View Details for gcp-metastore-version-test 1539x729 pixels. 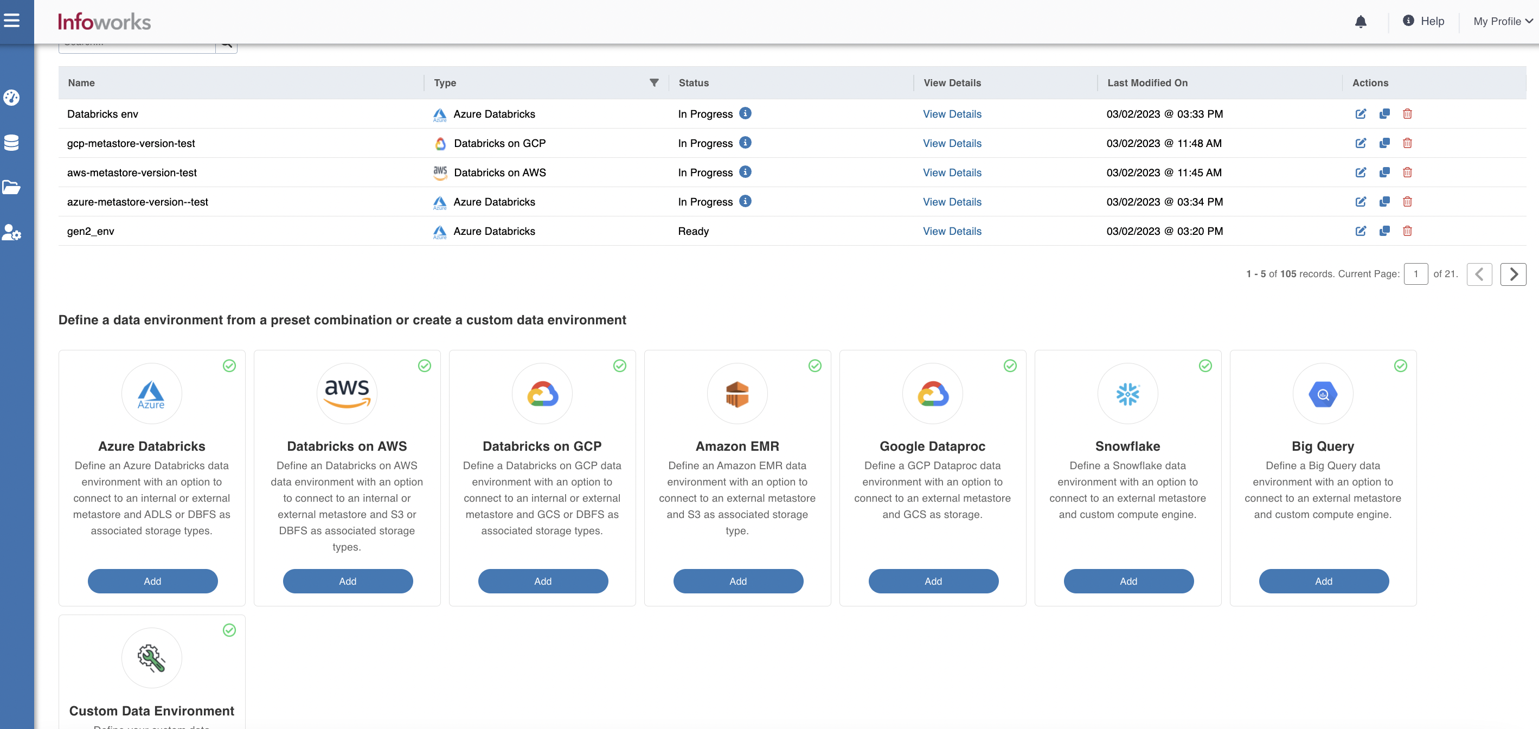point(952,143)
